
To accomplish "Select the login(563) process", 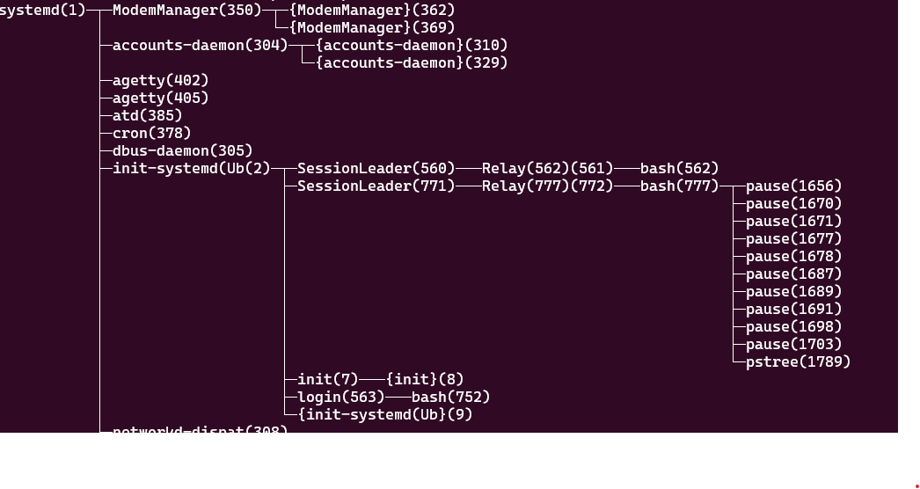I will [341, 397].
